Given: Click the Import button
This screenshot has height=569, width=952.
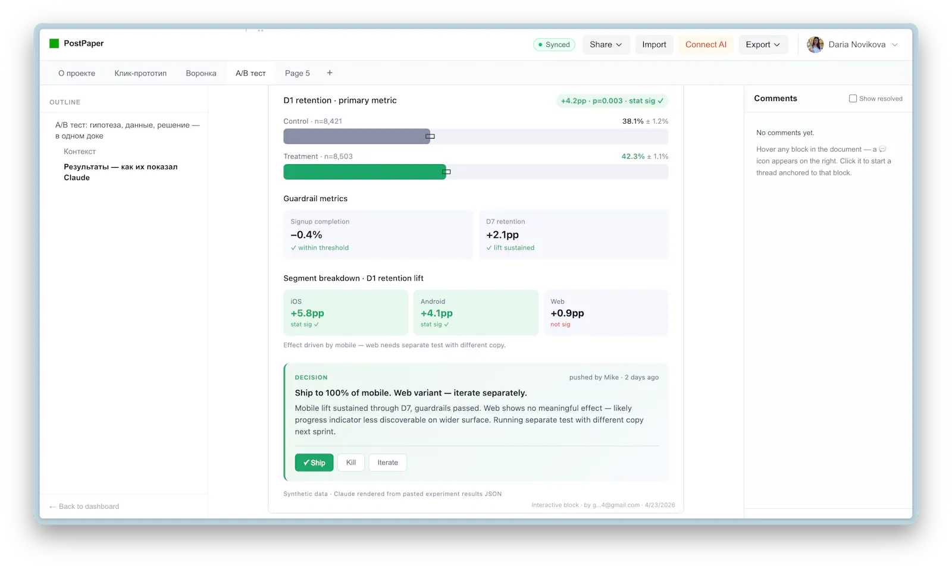Looking at the screenshot, I should pos(654,45).
